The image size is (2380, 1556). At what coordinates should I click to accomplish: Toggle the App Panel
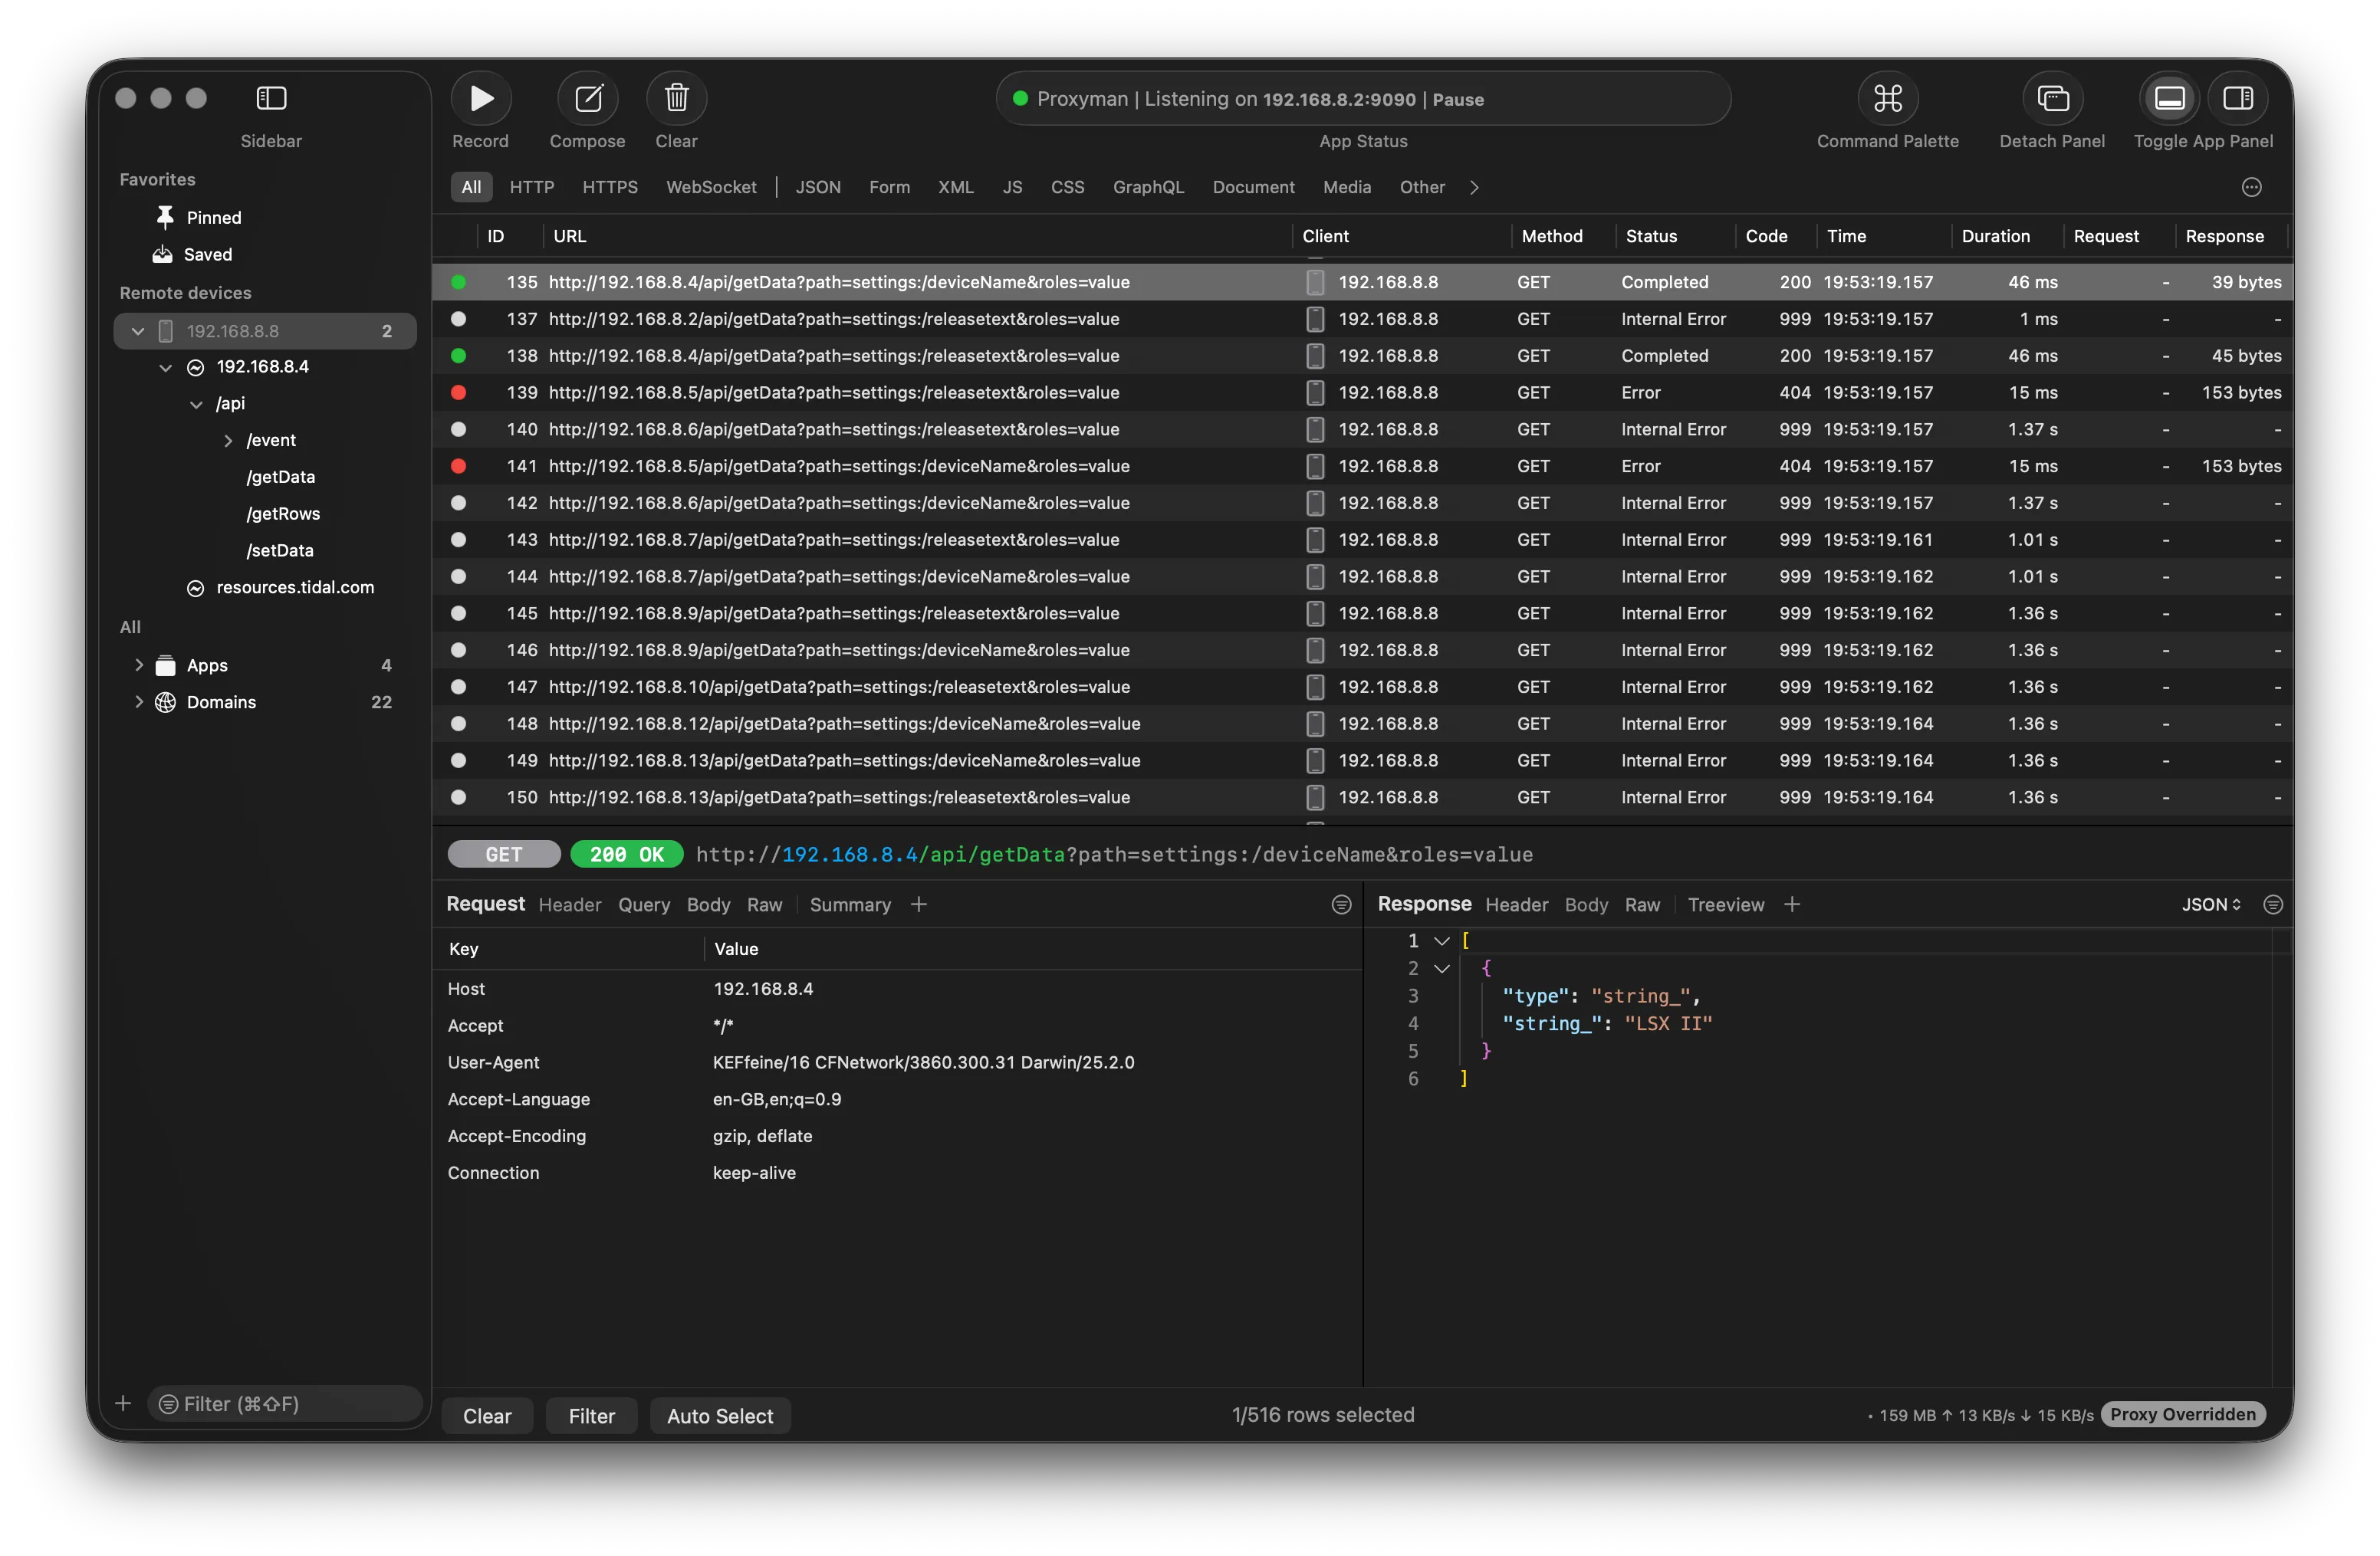coord(2237,98)
